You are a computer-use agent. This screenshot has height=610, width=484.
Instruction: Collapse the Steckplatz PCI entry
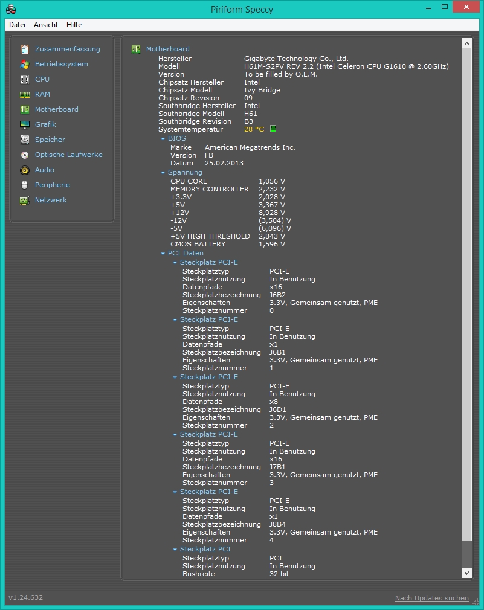(x=175, y=550)
